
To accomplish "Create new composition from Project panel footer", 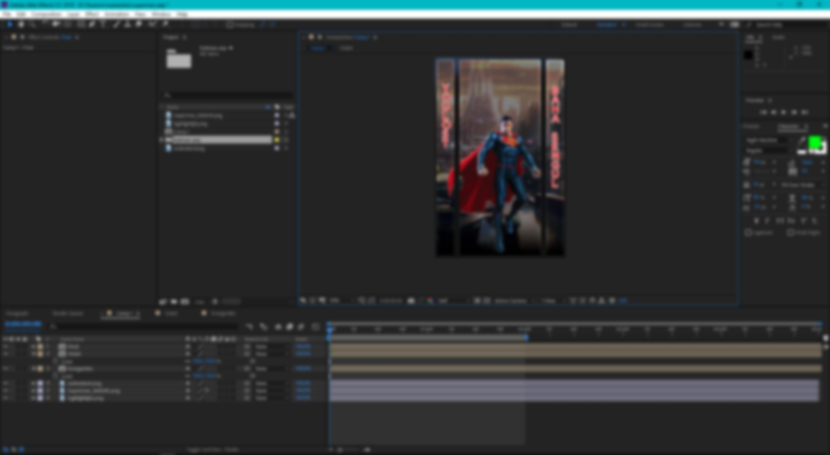I will pyautogui.click(x=185, y=302).
